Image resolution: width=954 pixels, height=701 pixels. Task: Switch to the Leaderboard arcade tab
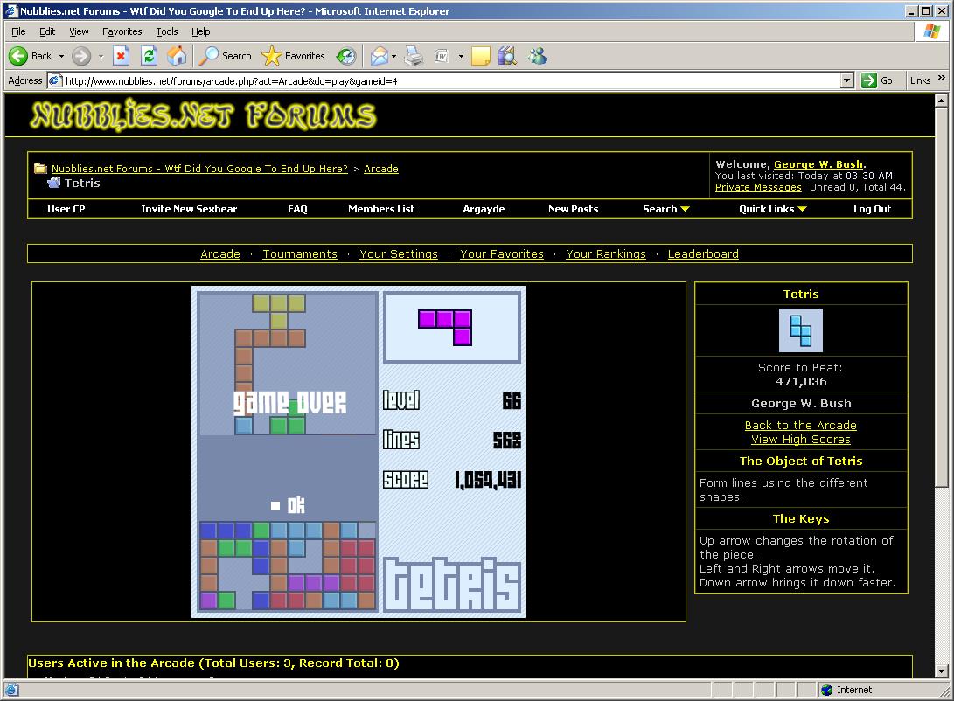coord(703,254)
